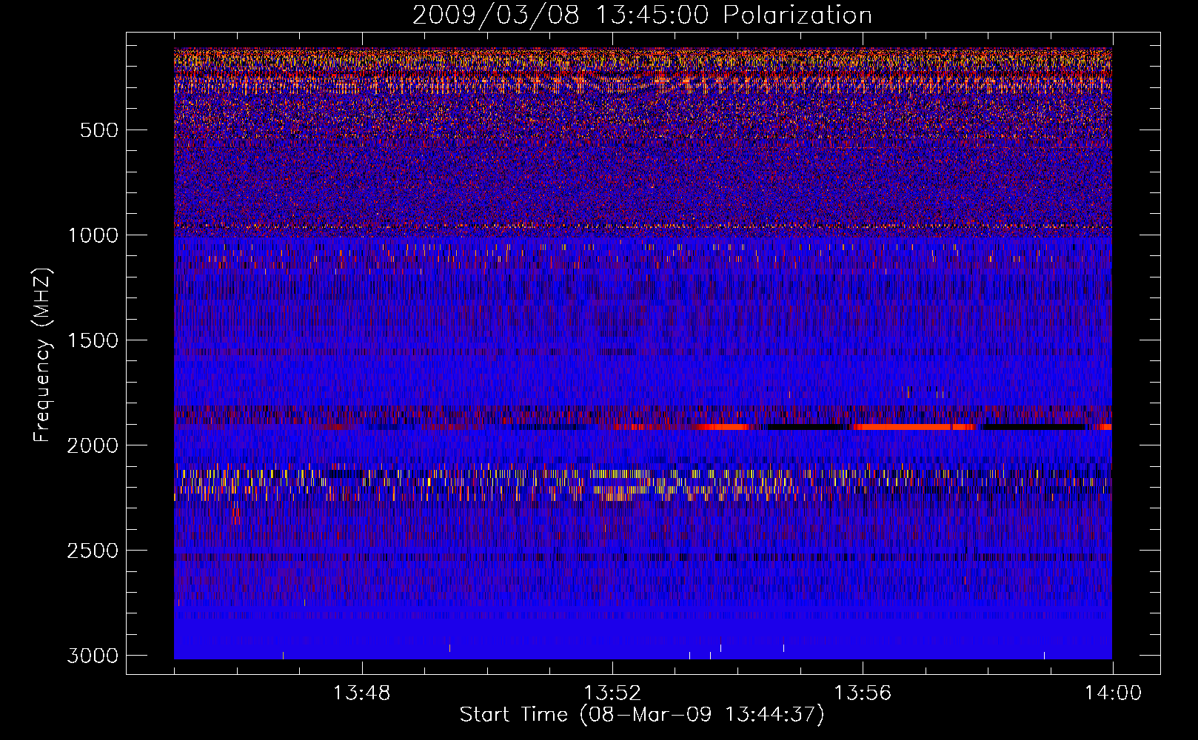Click the 13:48 time tick label

click(x=362, y=693)
